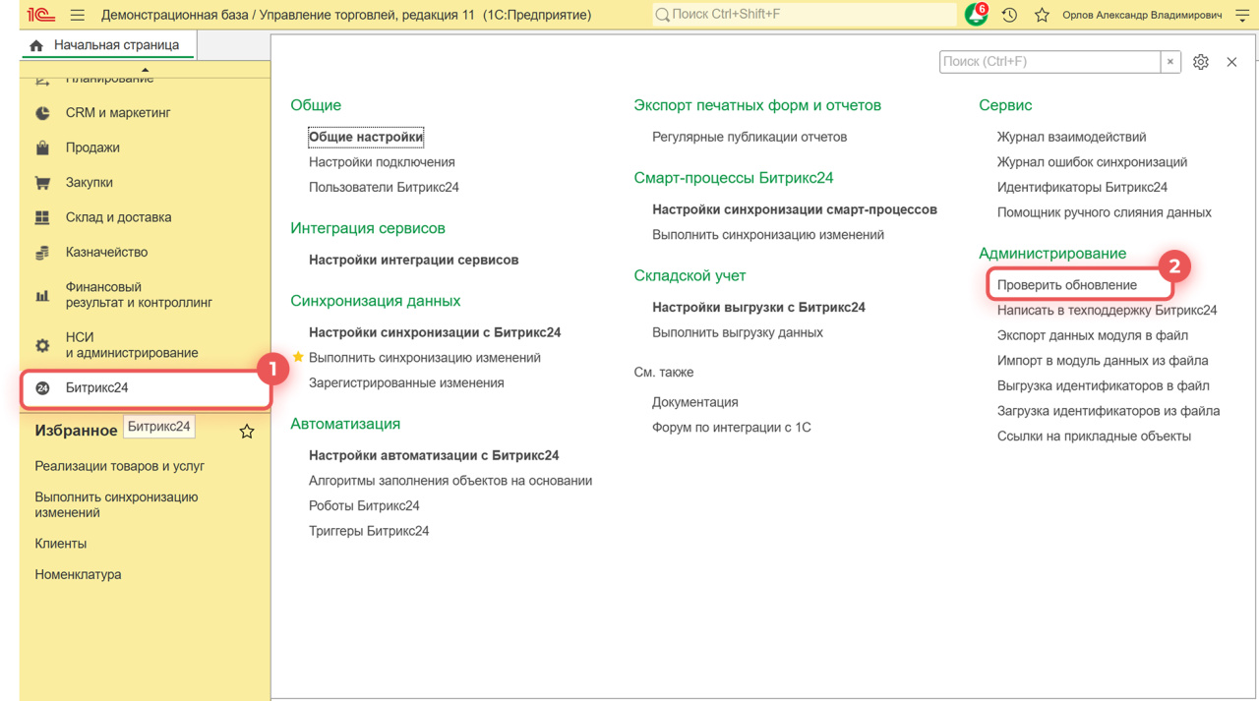This screenshot has width=1259, height=701.
Task: Run Выполнить выгрузку данных
Action: [x=738, y=333]
